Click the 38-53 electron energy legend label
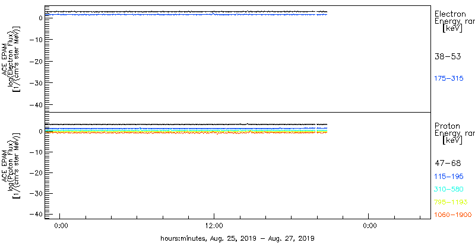475x243 pixels. pos(448,56)
